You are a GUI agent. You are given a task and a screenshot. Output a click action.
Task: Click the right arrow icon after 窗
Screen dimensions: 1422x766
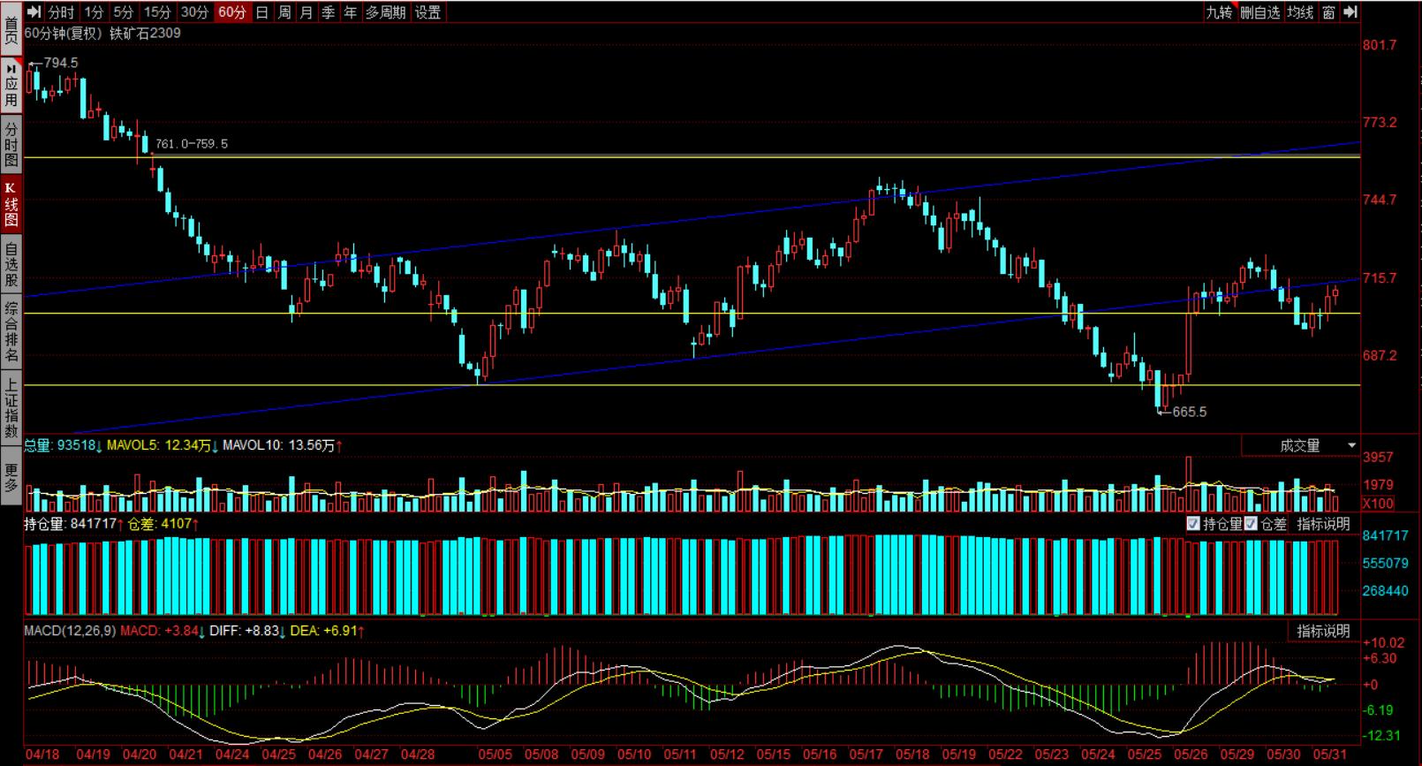(1350, 12)
